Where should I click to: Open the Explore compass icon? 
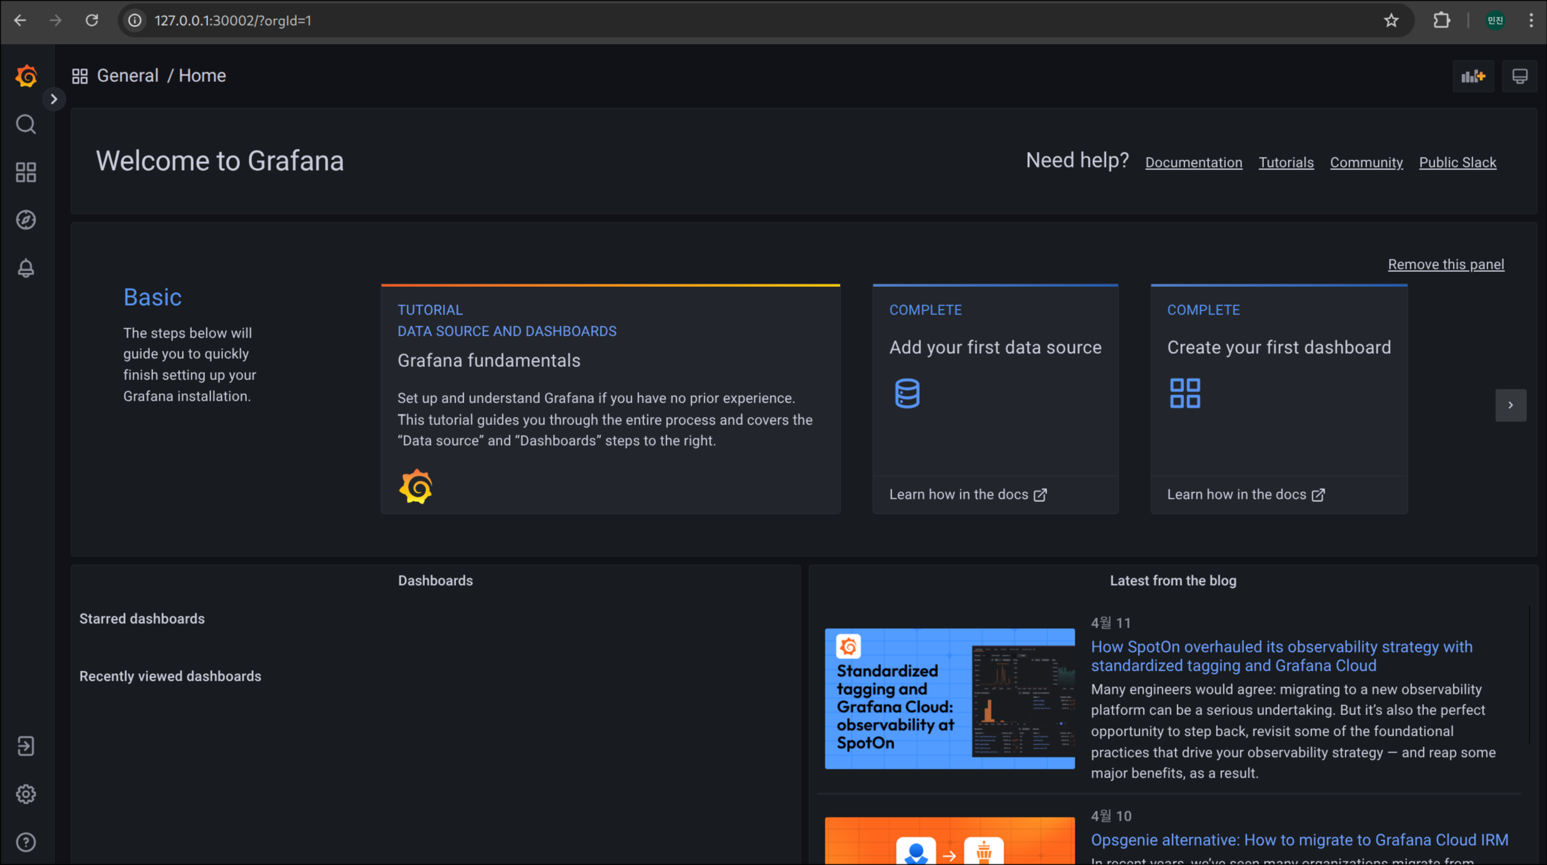(x=26, y=220)
